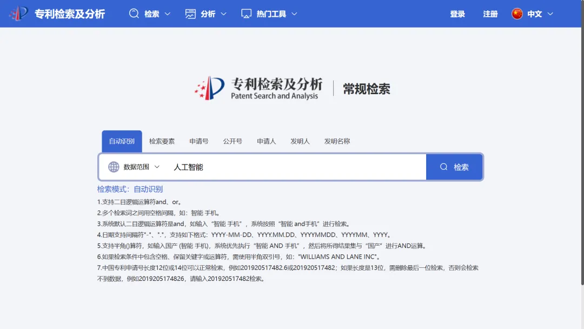
Task: Click tip line 4.日期支持间隔符
Action: [x=245, y=235]
